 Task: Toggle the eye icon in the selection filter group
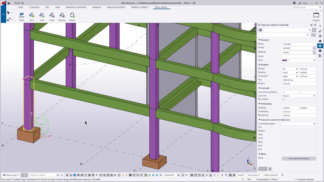(187, 175)
